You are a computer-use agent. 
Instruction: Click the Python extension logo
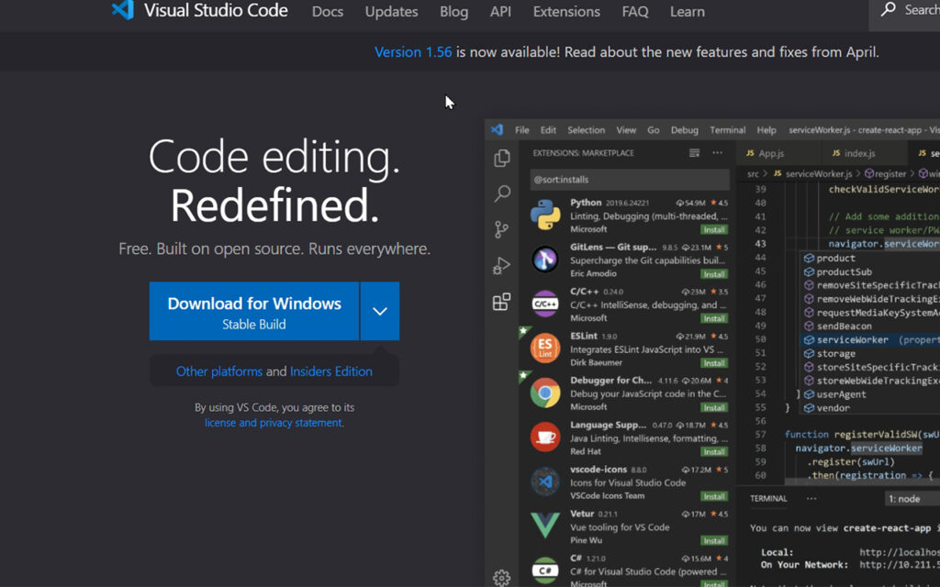(x=545, y=216)
